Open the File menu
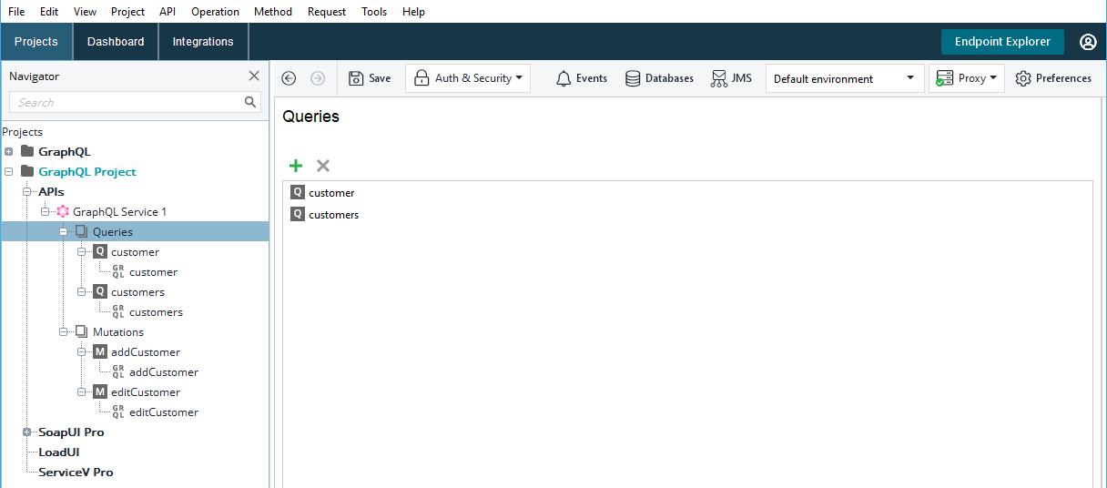 (16, 12)
